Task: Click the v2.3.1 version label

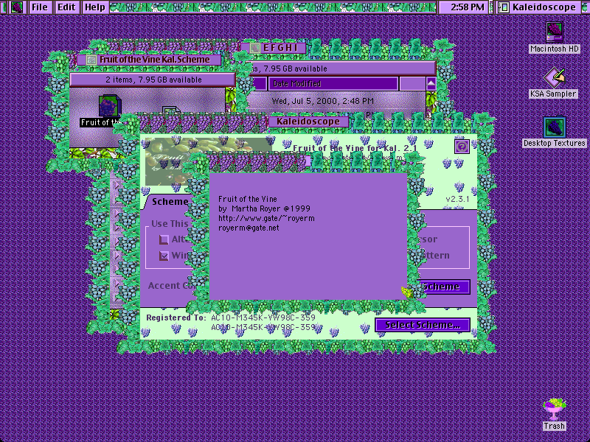Action: (457, 199)
